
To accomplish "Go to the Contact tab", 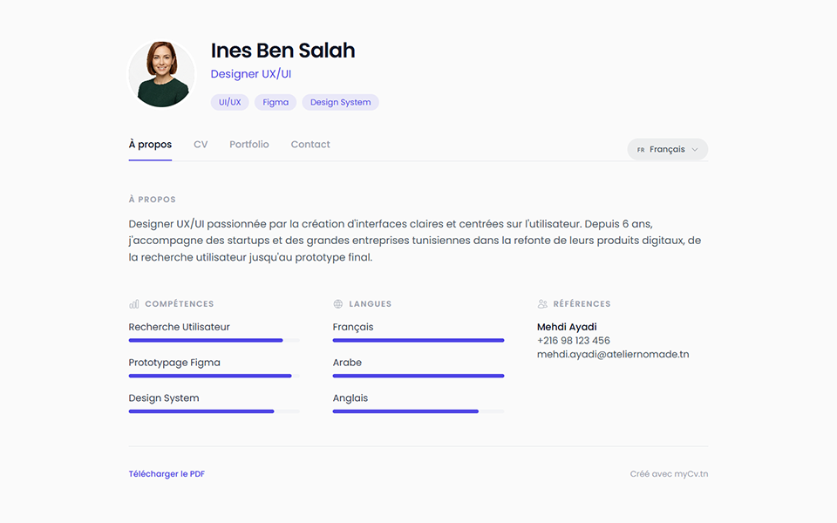I will click(x=310, y=144).
